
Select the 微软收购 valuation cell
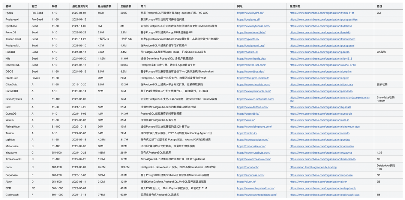click(388, 84)
